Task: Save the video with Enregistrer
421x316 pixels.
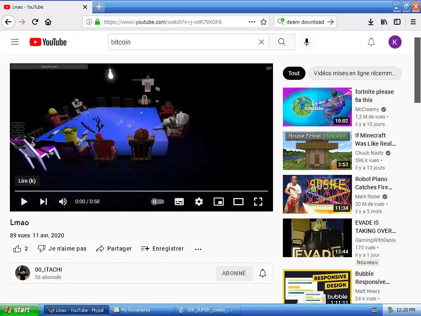Action: pyautogui.click(x=162, y=249)
